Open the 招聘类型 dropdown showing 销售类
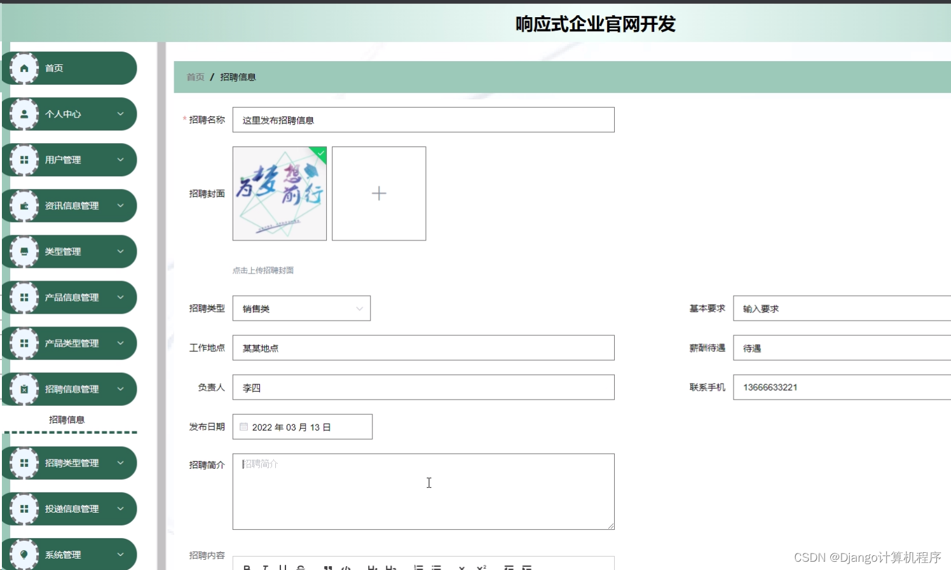The height and width of the screenshot is (570, 951). pos(301,308)
